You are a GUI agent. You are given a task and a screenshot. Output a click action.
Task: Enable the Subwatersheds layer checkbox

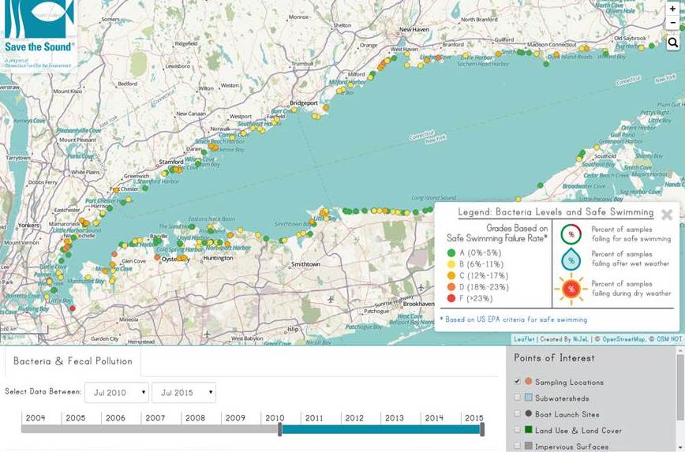pos(518,398)
